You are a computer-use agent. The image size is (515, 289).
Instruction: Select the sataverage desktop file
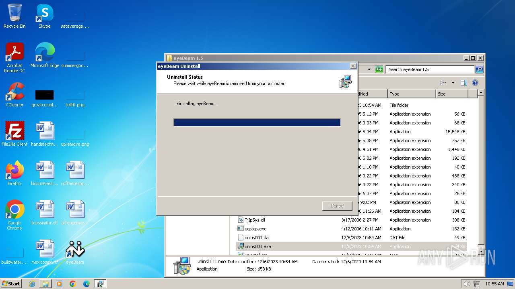coord(75,19)
